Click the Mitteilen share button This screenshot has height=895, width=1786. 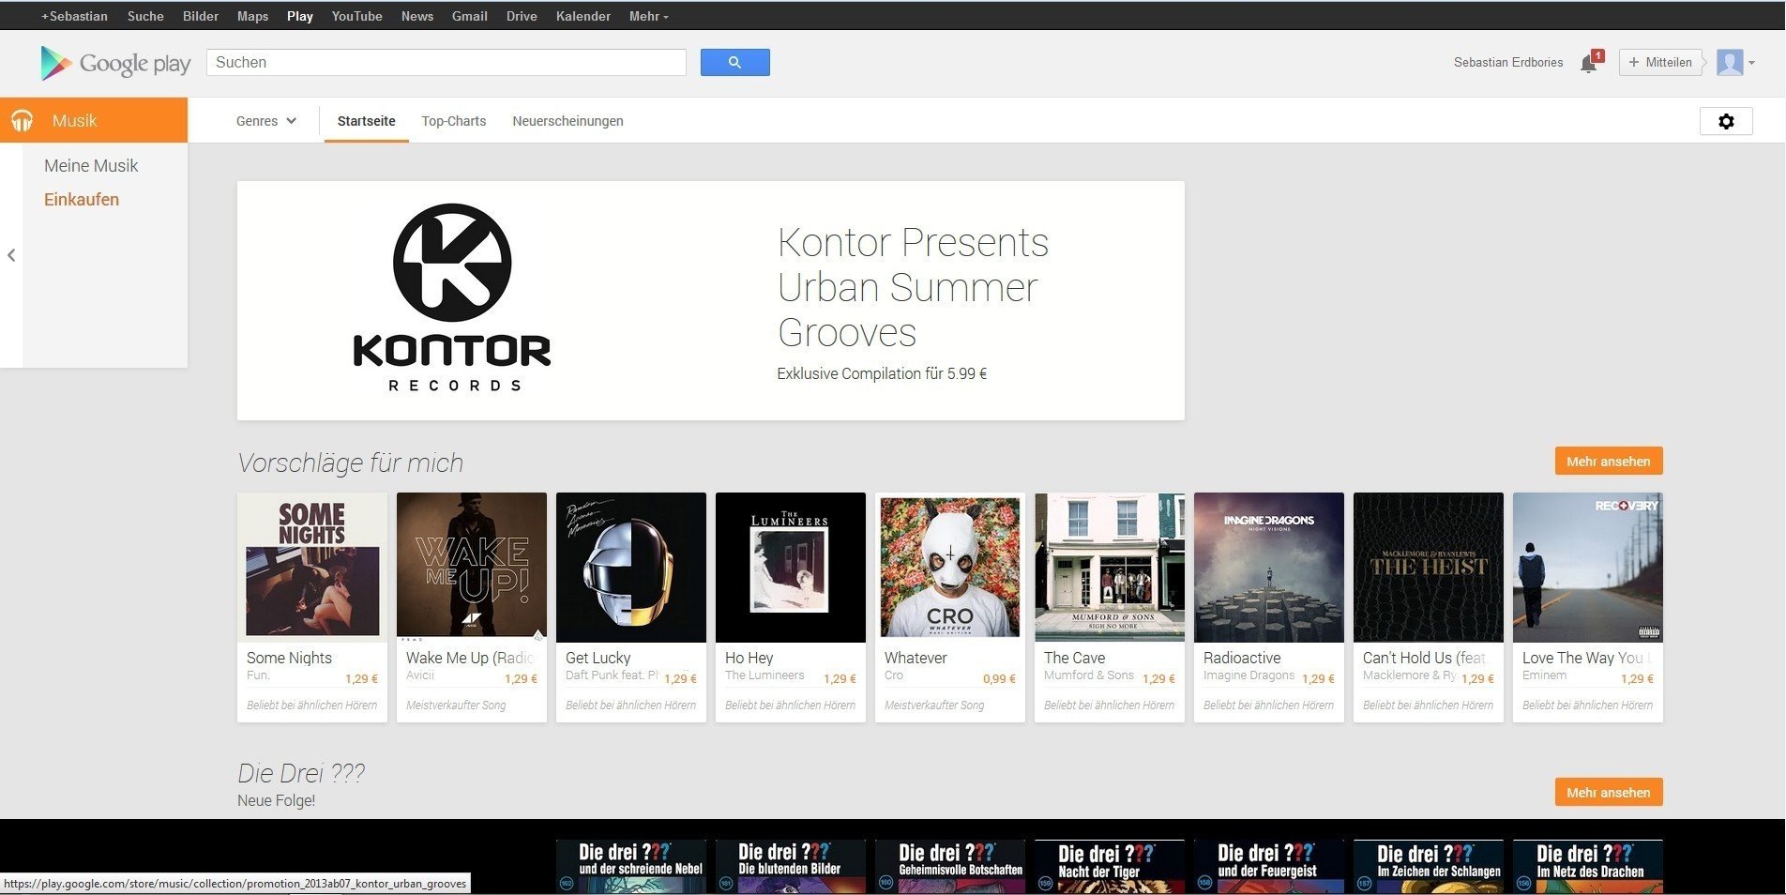click(1660, 62)
